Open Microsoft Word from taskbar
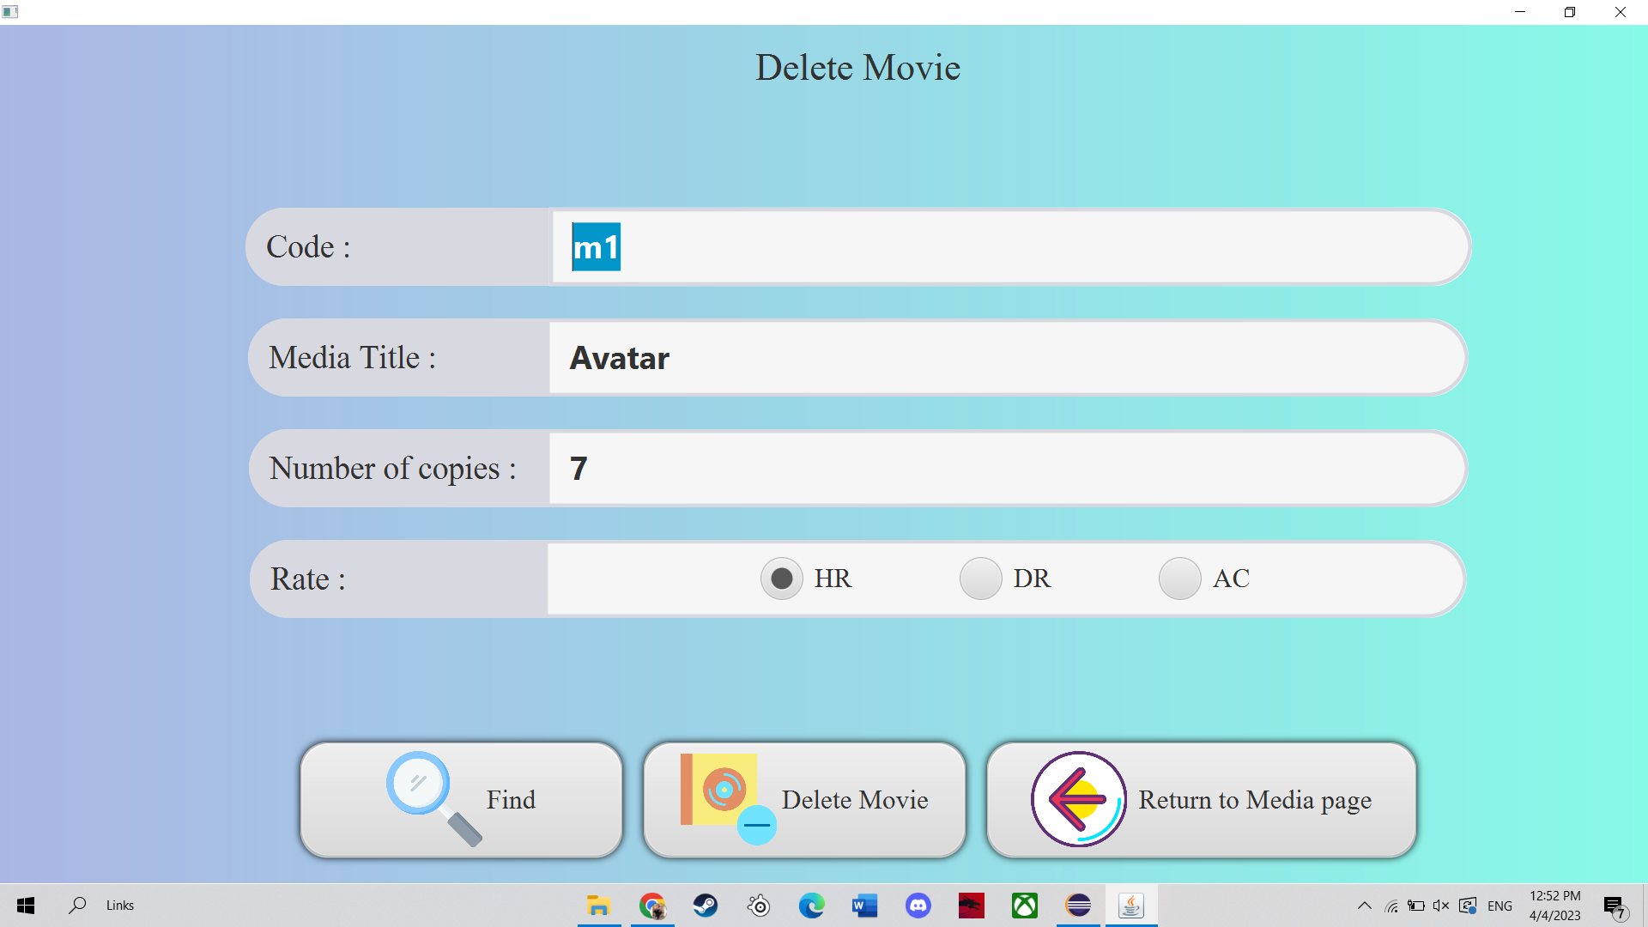The width and height of the screenshot is (1648, 927). (864, 906)
